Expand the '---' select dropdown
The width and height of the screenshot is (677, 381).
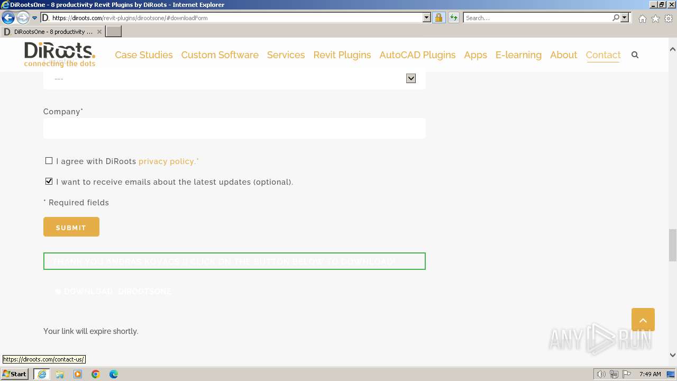click(234, 79)
